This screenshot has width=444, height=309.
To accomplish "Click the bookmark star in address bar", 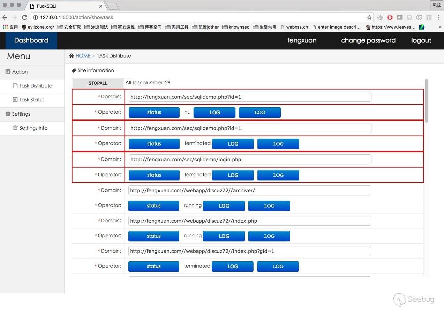I will pos(369,17).
